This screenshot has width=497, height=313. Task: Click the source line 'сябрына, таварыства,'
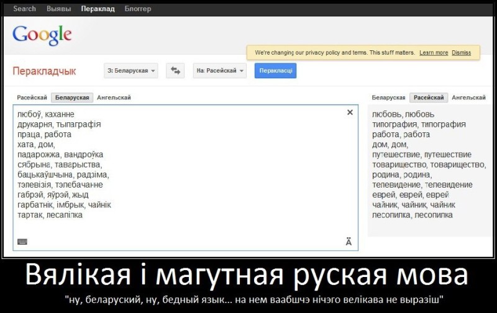[x=60, y=165]
